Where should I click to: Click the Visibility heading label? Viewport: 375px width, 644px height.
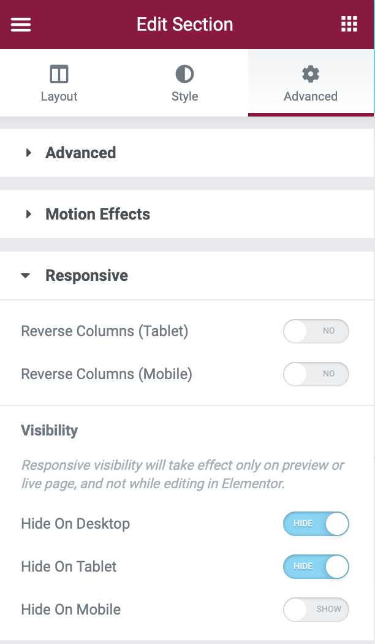[x=49, y=431]
